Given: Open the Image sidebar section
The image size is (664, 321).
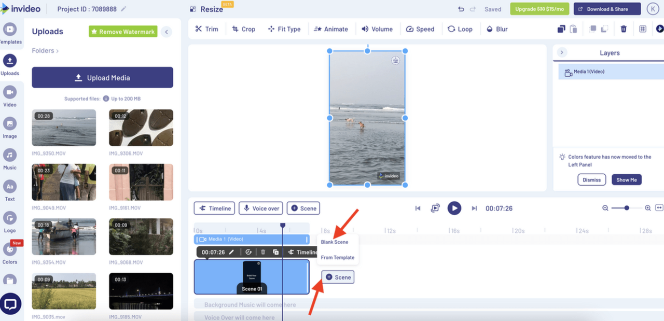Looking at the screenshot, I should 10,128.
